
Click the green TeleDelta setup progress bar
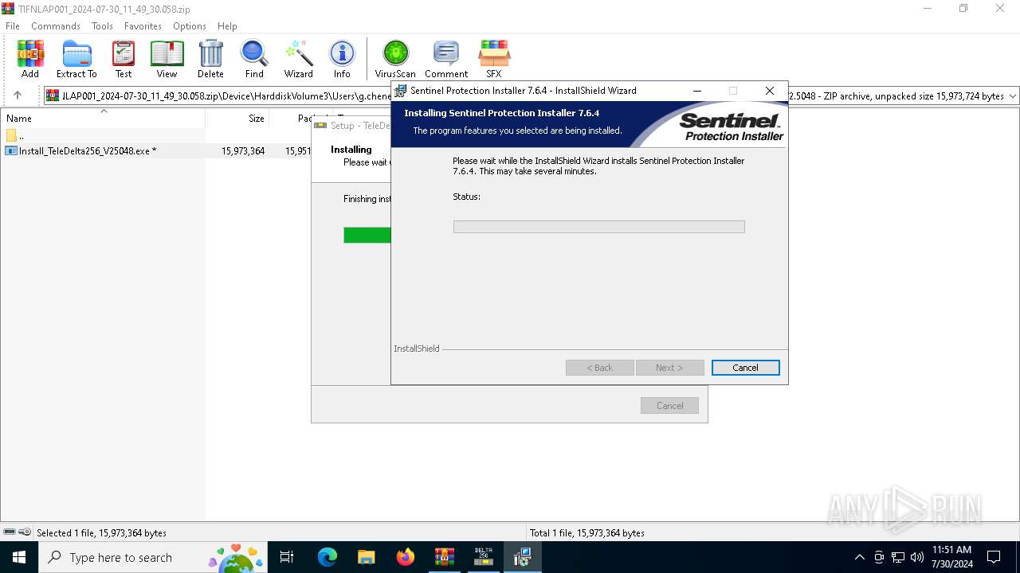(x=367, y=235)
